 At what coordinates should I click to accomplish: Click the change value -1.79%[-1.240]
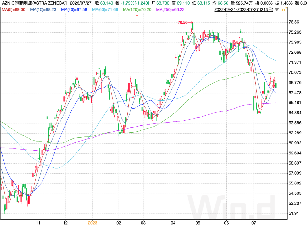pyautogui.click(x=134, y=3)
